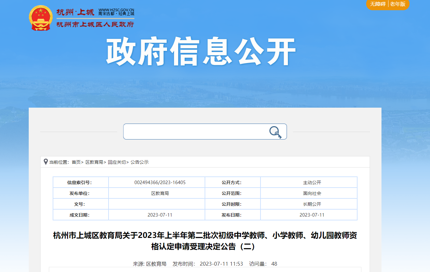Click the location pin icon before 当前位置
Screen dimensions: 430x272
[x=46, y=162]
